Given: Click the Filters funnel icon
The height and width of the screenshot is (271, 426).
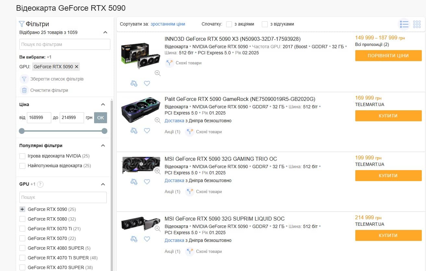Looking at the screenshot, I should click(22, 24).
